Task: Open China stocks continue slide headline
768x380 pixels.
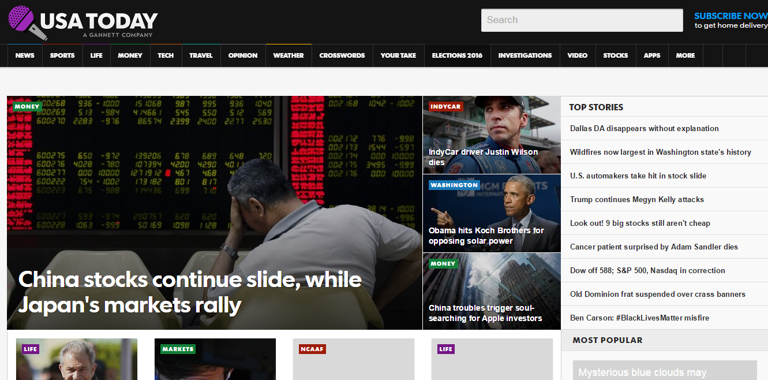Action: click(x=190, y=292)
